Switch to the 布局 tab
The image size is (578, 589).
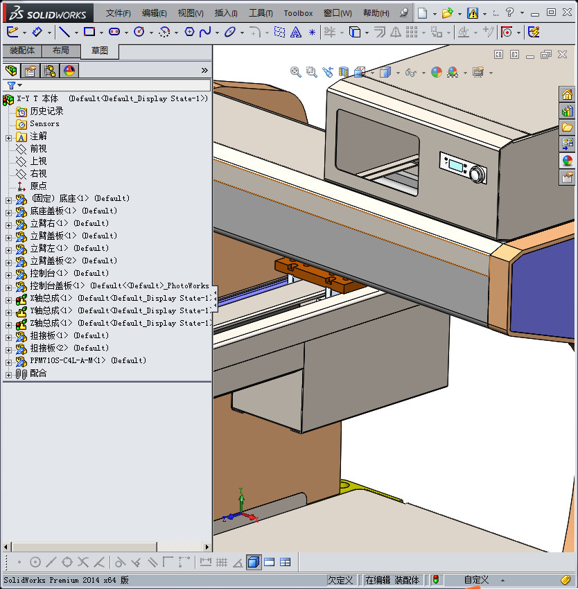(x=61, y=51)
